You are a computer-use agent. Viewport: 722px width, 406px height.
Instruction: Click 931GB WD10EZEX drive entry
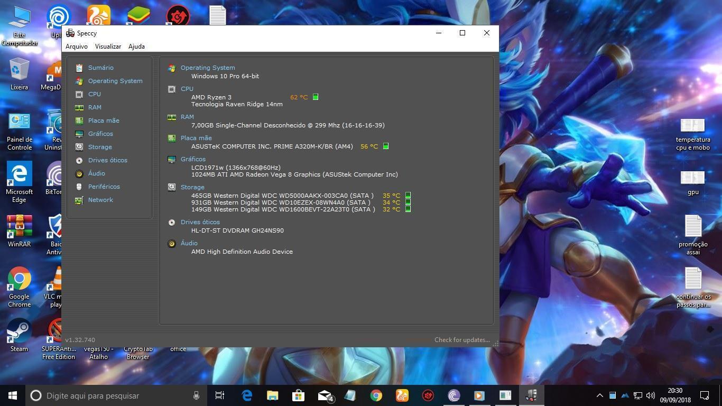[281, 202]
